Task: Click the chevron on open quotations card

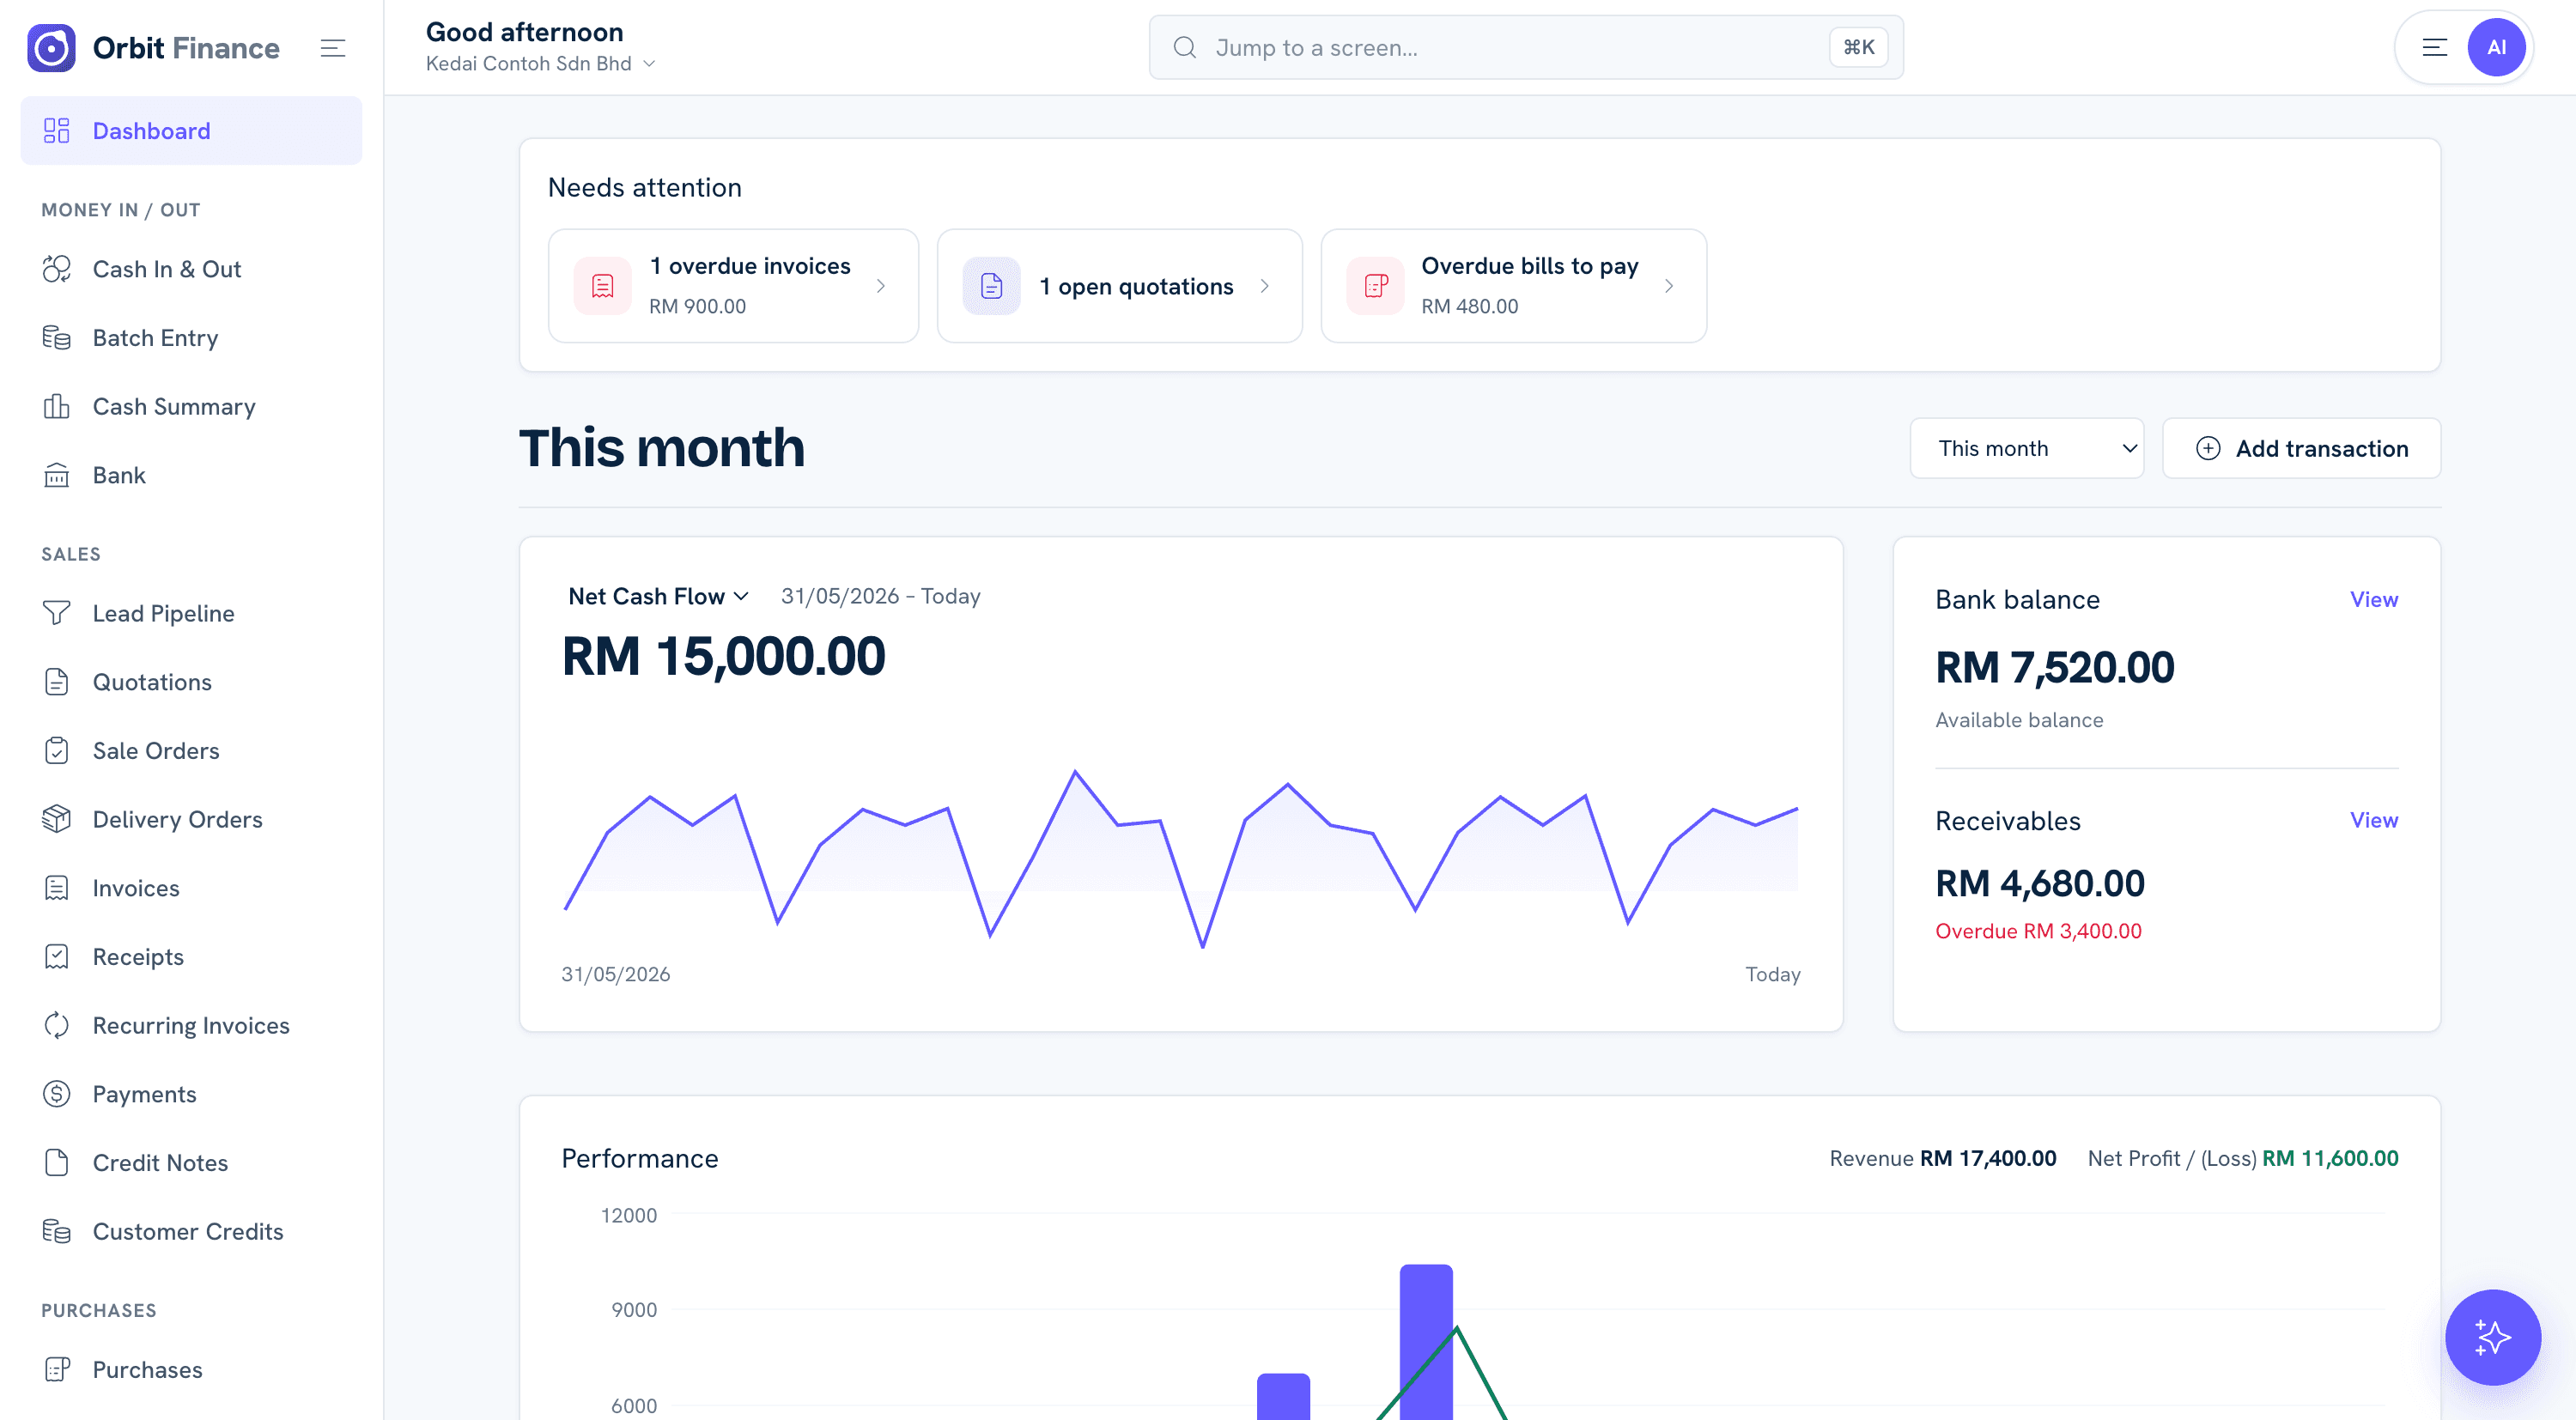Action: [x=1265, y=286]
